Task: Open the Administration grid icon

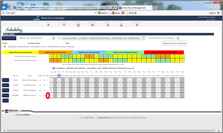Action: 137,25
